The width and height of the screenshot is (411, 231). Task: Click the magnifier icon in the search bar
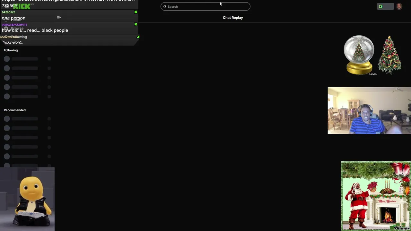[x=165, y=6]
